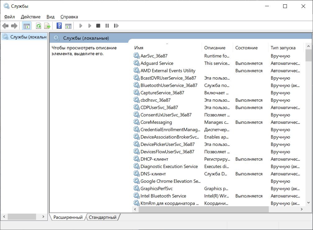Select Службы (локальн tree node
The height and width of the screenshot is (230, 313).
coord(24,37)
